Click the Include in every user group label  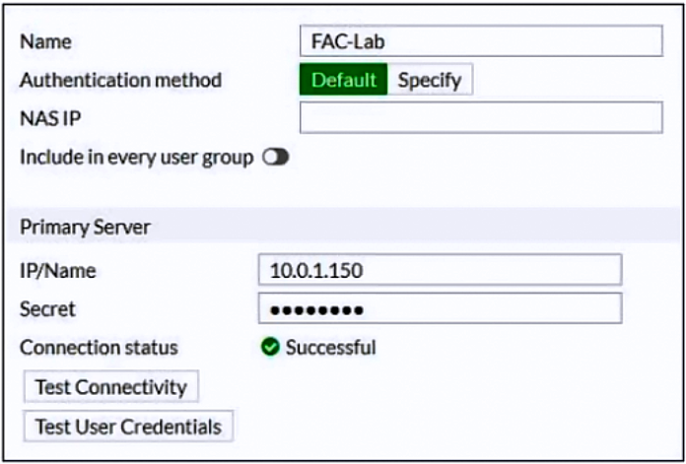click(x=136, y=158)
